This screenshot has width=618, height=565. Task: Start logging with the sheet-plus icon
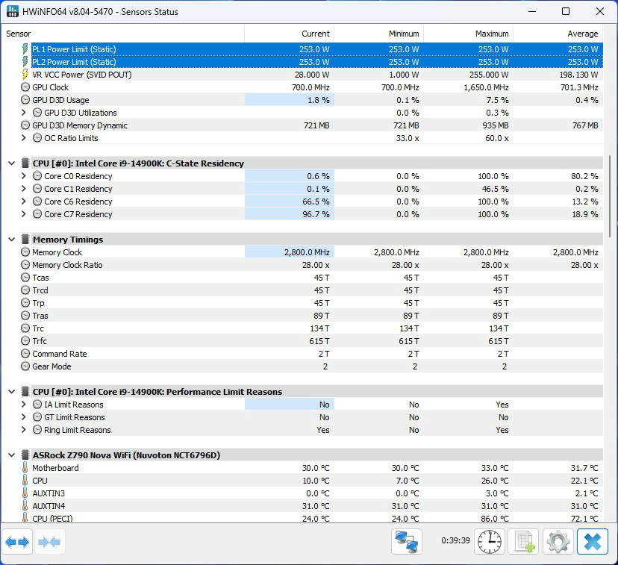point(523,541)
